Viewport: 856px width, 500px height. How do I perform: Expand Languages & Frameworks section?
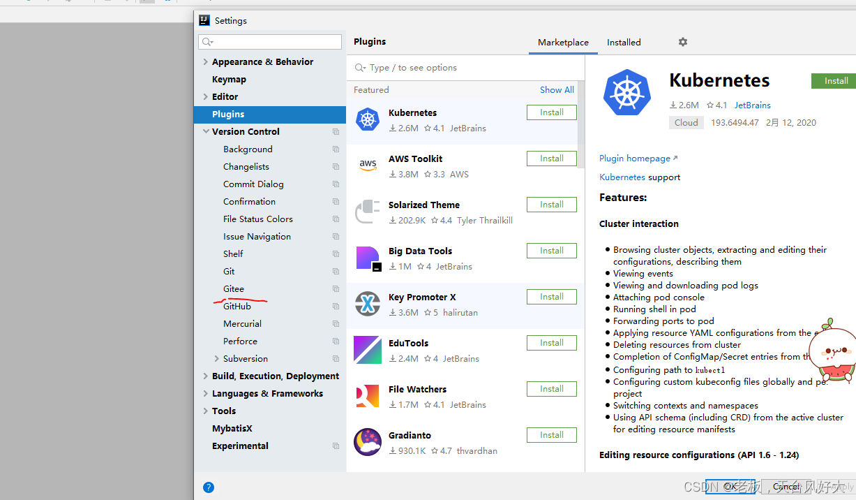point(205,394)
